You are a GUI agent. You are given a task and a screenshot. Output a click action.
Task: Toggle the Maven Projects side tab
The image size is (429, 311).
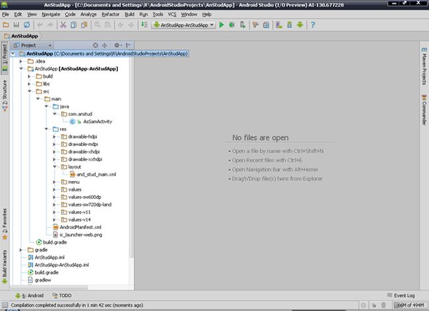[x=424, y=66]
